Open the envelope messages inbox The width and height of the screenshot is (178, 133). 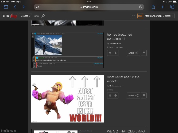[x=134, y=16]
